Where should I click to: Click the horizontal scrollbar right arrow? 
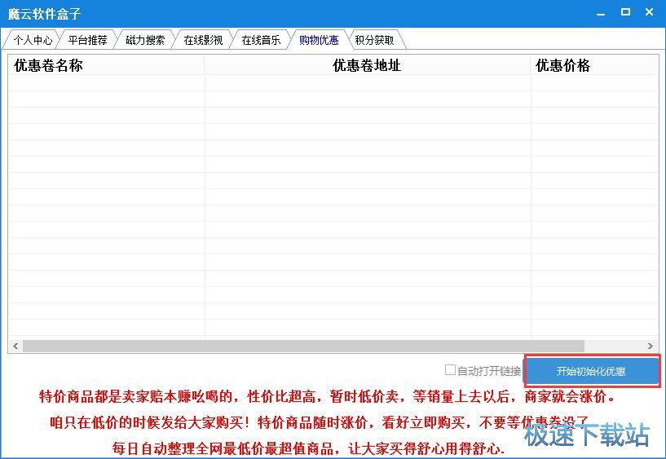point(651,346)
